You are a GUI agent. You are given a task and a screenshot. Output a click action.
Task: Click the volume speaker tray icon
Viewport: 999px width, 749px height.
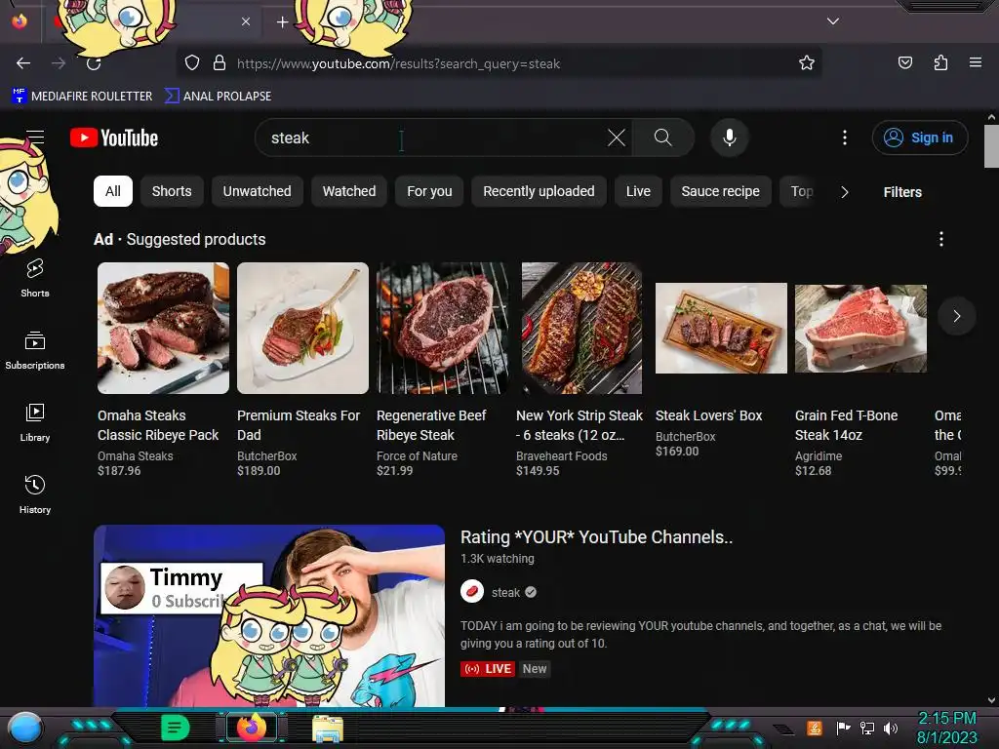(x=891, y=728)
